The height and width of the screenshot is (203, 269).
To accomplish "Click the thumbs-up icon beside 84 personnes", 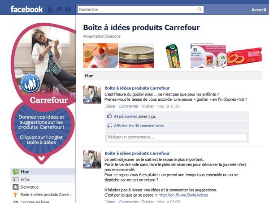I will tap(109, 116).
